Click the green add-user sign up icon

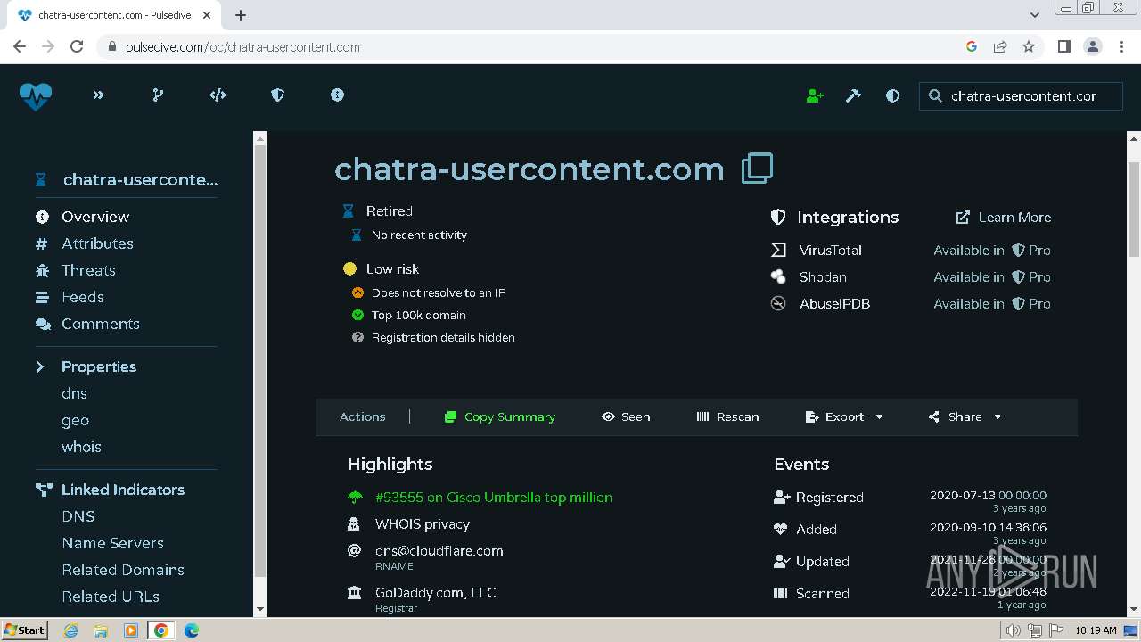[x=815, y=96]
